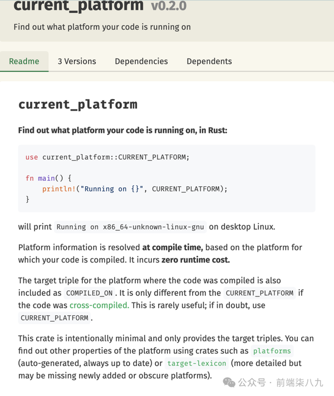Click the x86_64-unknown-linux-gnu inline code
Viewport: 334px width, 396px height.
click(130, 227)
